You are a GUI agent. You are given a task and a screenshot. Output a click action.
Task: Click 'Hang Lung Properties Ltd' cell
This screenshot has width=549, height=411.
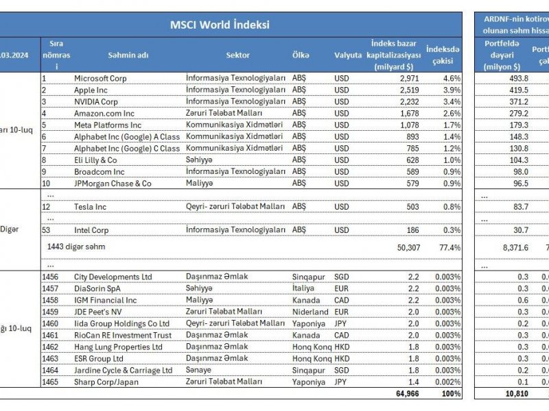tap(118, 347)
